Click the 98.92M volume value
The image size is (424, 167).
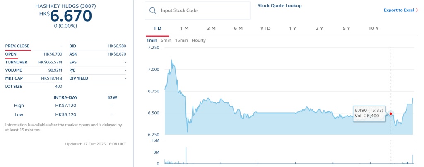click(55, 70)
